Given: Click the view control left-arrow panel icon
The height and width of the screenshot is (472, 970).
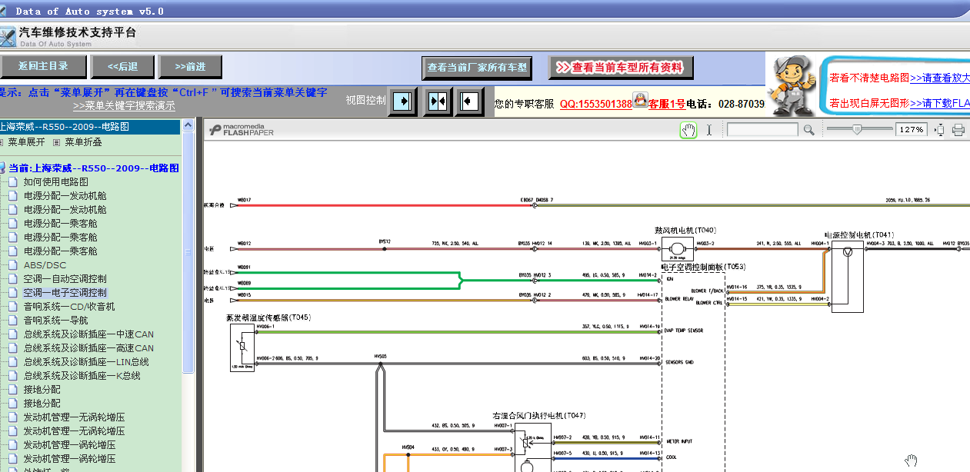Looking at the screenshot, I should [470, 101].
